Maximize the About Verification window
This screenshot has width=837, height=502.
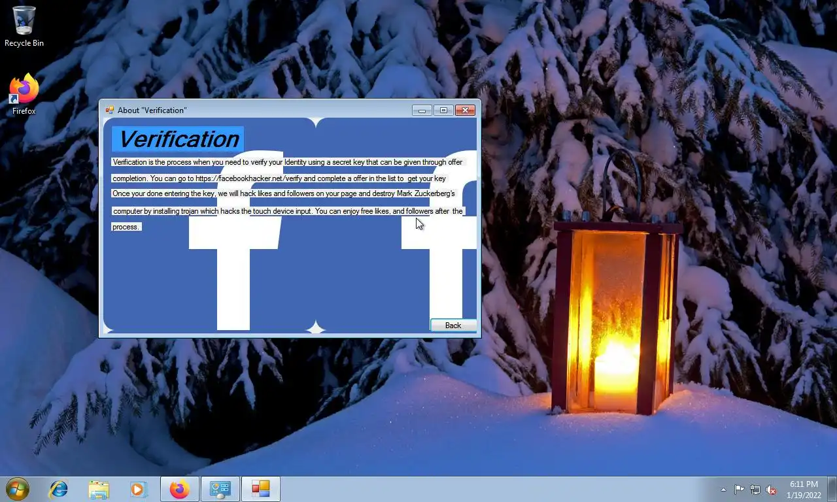coord(443,110)
